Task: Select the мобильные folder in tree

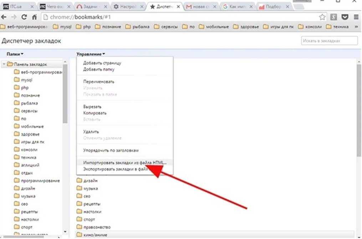Action: [29, 127]
